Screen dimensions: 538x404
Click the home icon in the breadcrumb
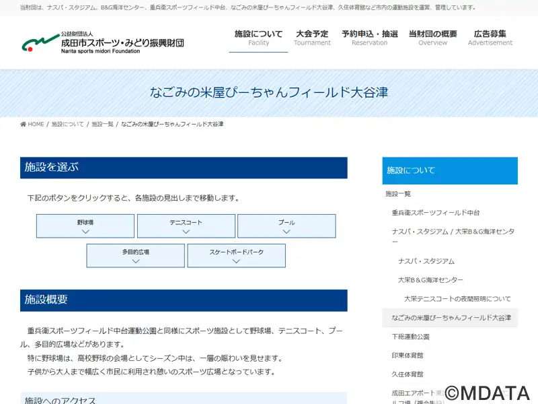23,124
